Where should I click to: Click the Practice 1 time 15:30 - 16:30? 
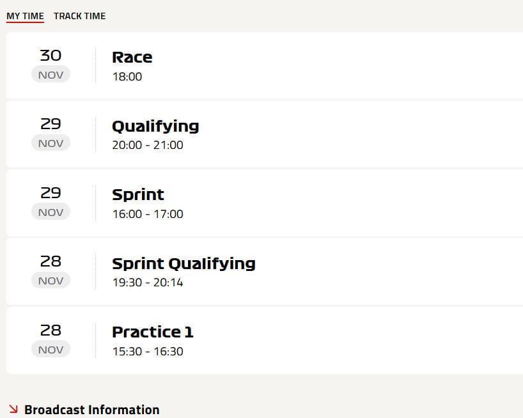pyautogui.click(x=148, y=352)
